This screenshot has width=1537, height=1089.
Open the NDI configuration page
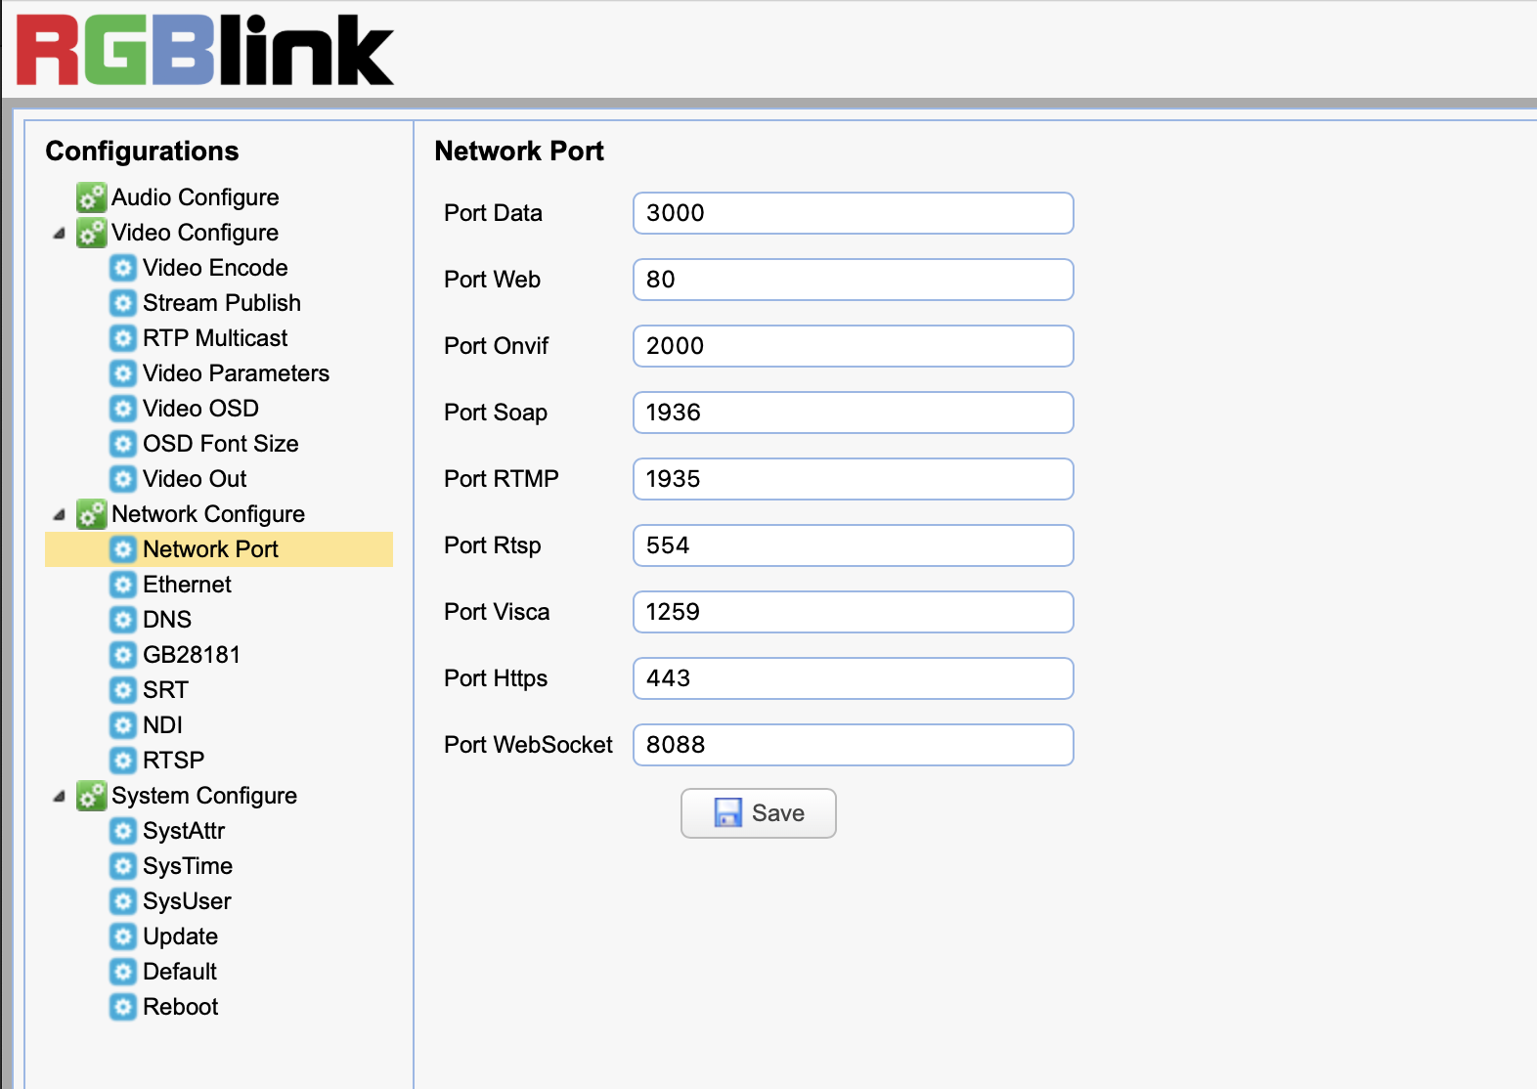coord(162,725)
